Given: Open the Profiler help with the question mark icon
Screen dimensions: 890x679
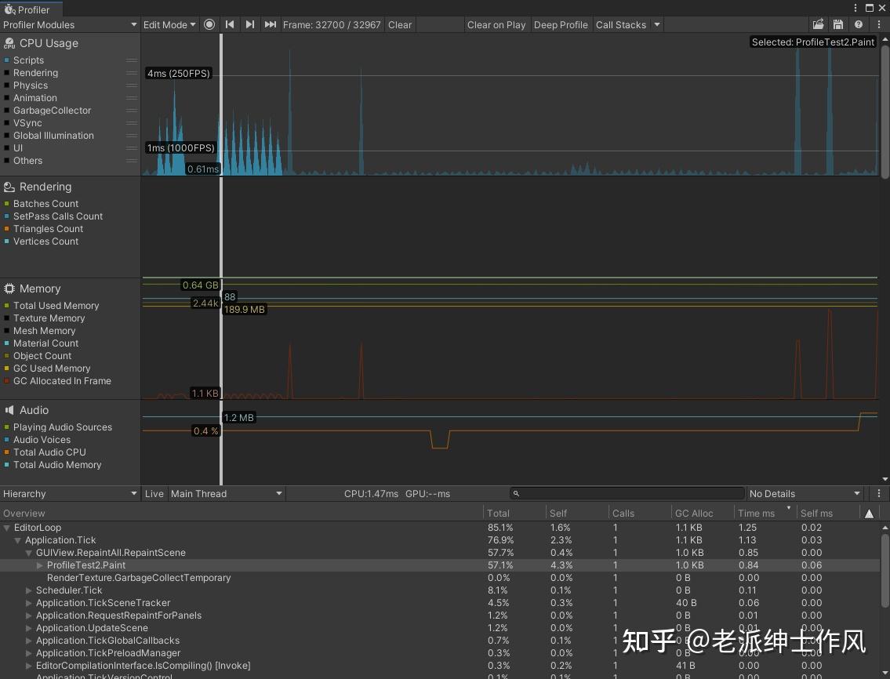Looking at the screenshot, I should (x=857, y=24).
